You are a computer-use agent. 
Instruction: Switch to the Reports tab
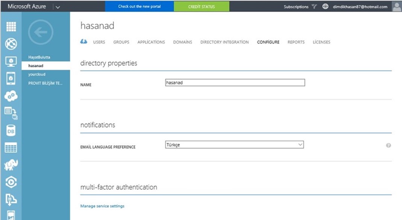pos(296,42)
